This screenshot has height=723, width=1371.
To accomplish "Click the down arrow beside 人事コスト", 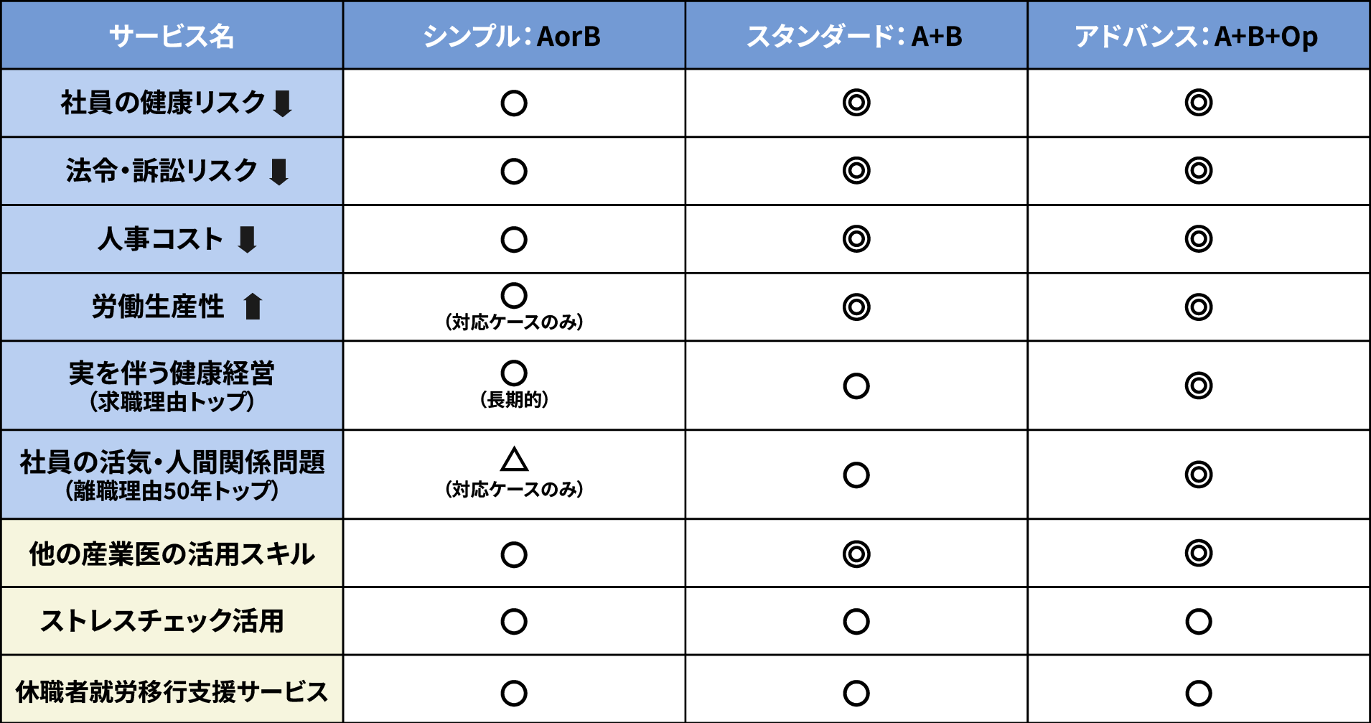I will click(x=247, y=239).
